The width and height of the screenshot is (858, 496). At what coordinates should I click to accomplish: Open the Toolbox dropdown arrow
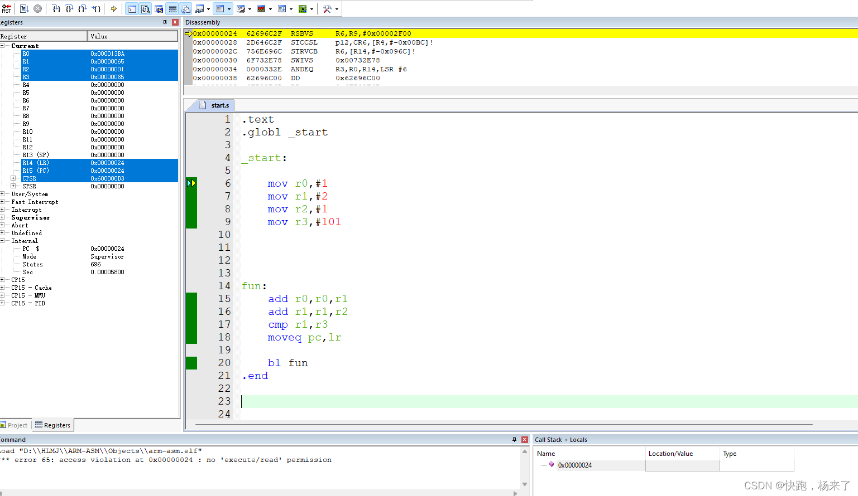tap(337, 9)
